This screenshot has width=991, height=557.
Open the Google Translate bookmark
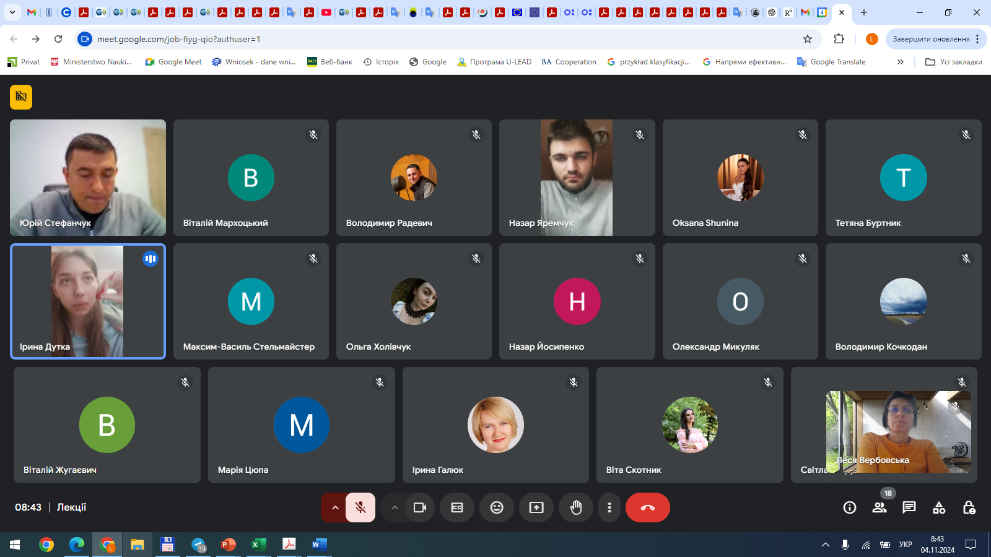tap(831, 62)
